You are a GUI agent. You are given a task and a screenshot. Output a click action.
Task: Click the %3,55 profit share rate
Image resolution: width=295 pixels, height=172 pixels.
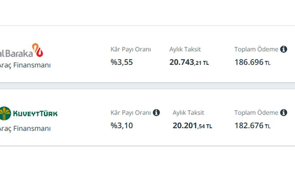[122, 62]
